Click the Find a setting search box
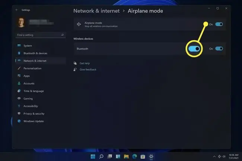This screenshot has height=161, width=242. pos(41,35)
